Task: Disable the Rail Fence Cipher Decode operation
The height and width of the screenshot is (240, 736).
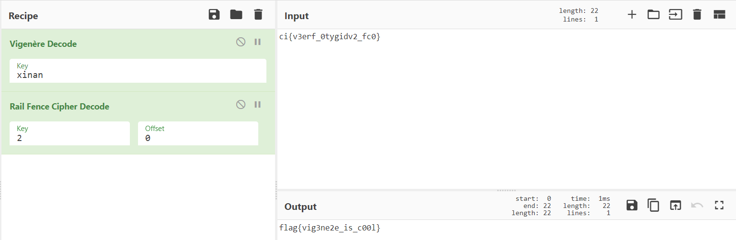Action: pyautogui.click(x=241, y=105)
